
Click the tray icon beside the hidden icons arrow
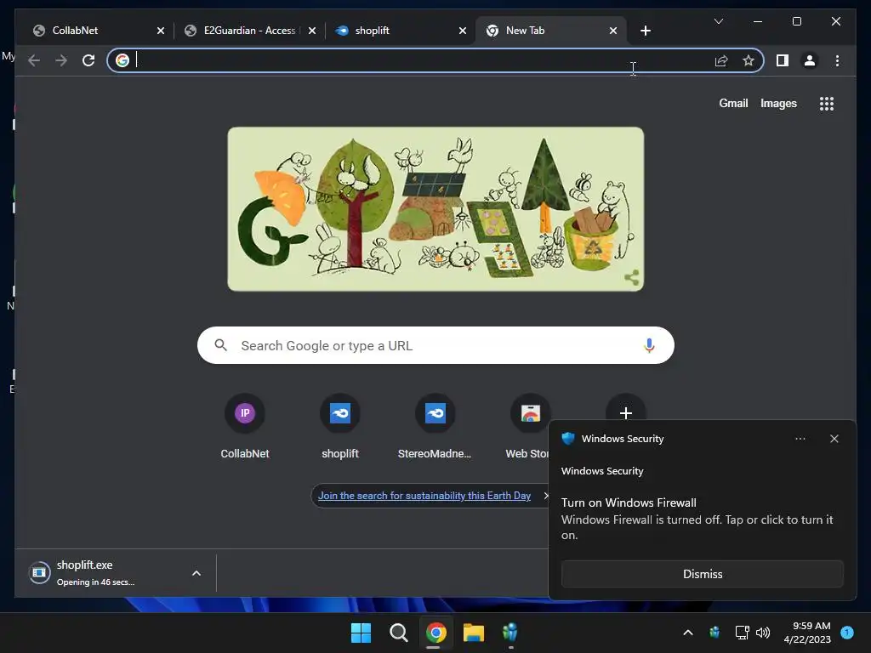coord(714,633)
